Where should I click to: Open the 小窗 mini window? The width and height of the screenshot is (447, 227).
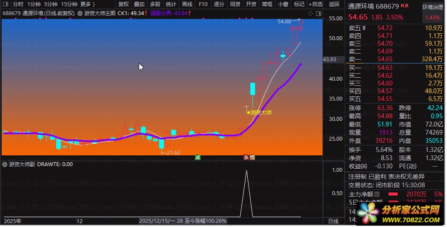[x=283, y=4]
